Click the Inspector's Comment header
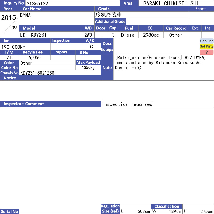The width and height of the screenshot is (214, 214). 50,104
